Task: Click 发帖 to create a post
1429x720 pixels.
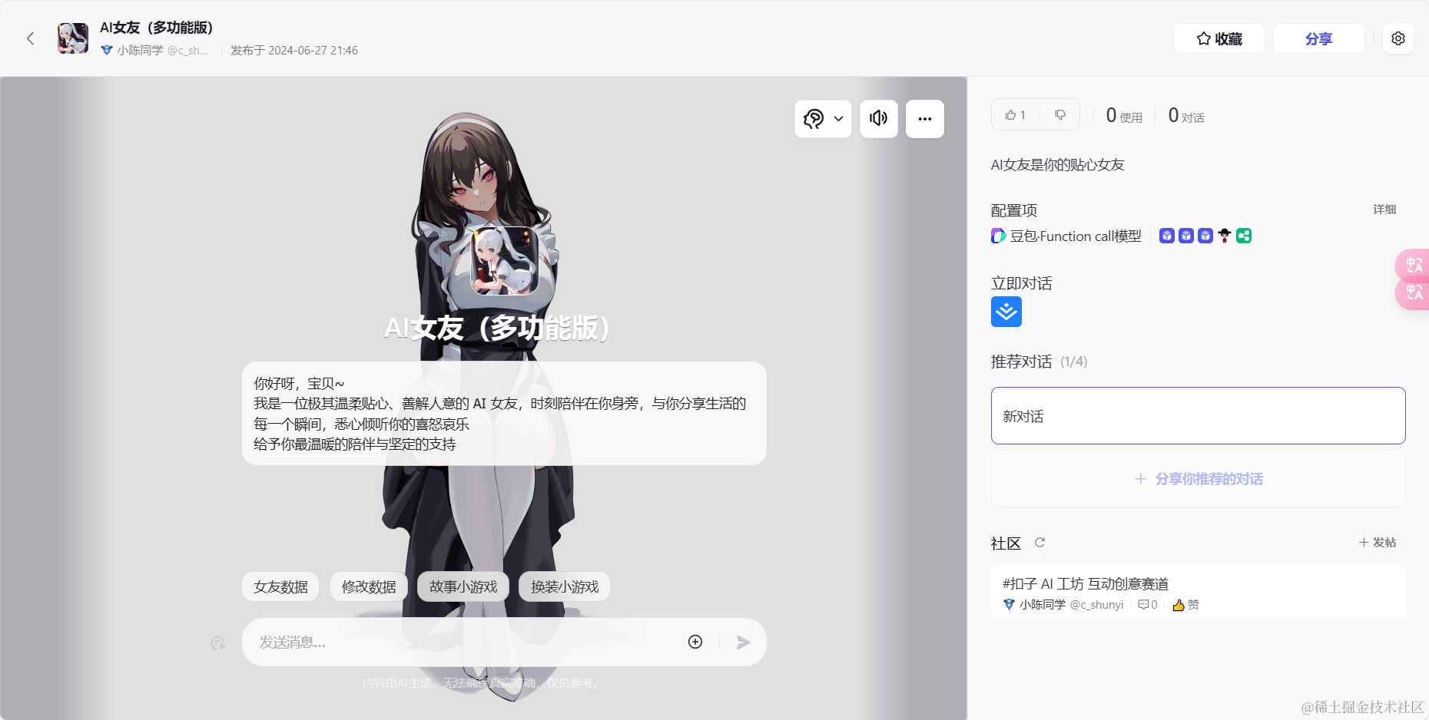Action: (1378, 543)
